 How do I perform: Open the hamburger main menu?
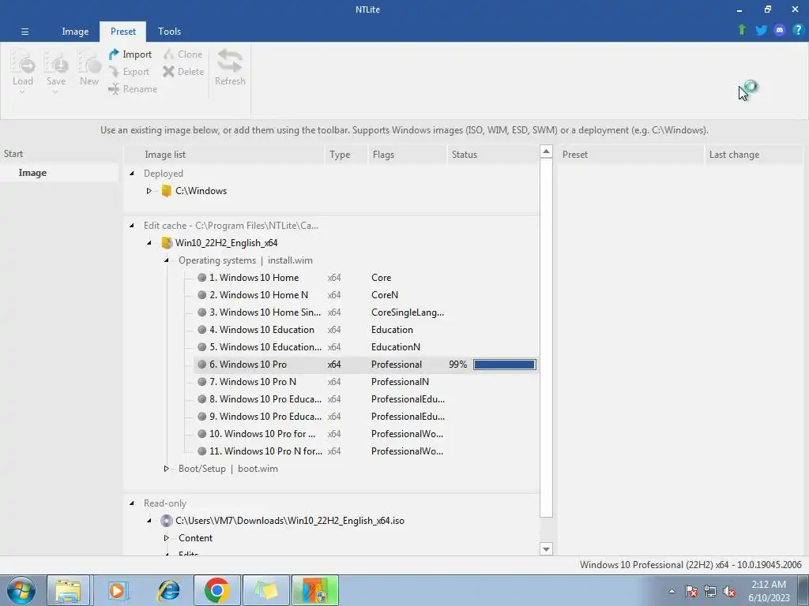pos(24,32)
